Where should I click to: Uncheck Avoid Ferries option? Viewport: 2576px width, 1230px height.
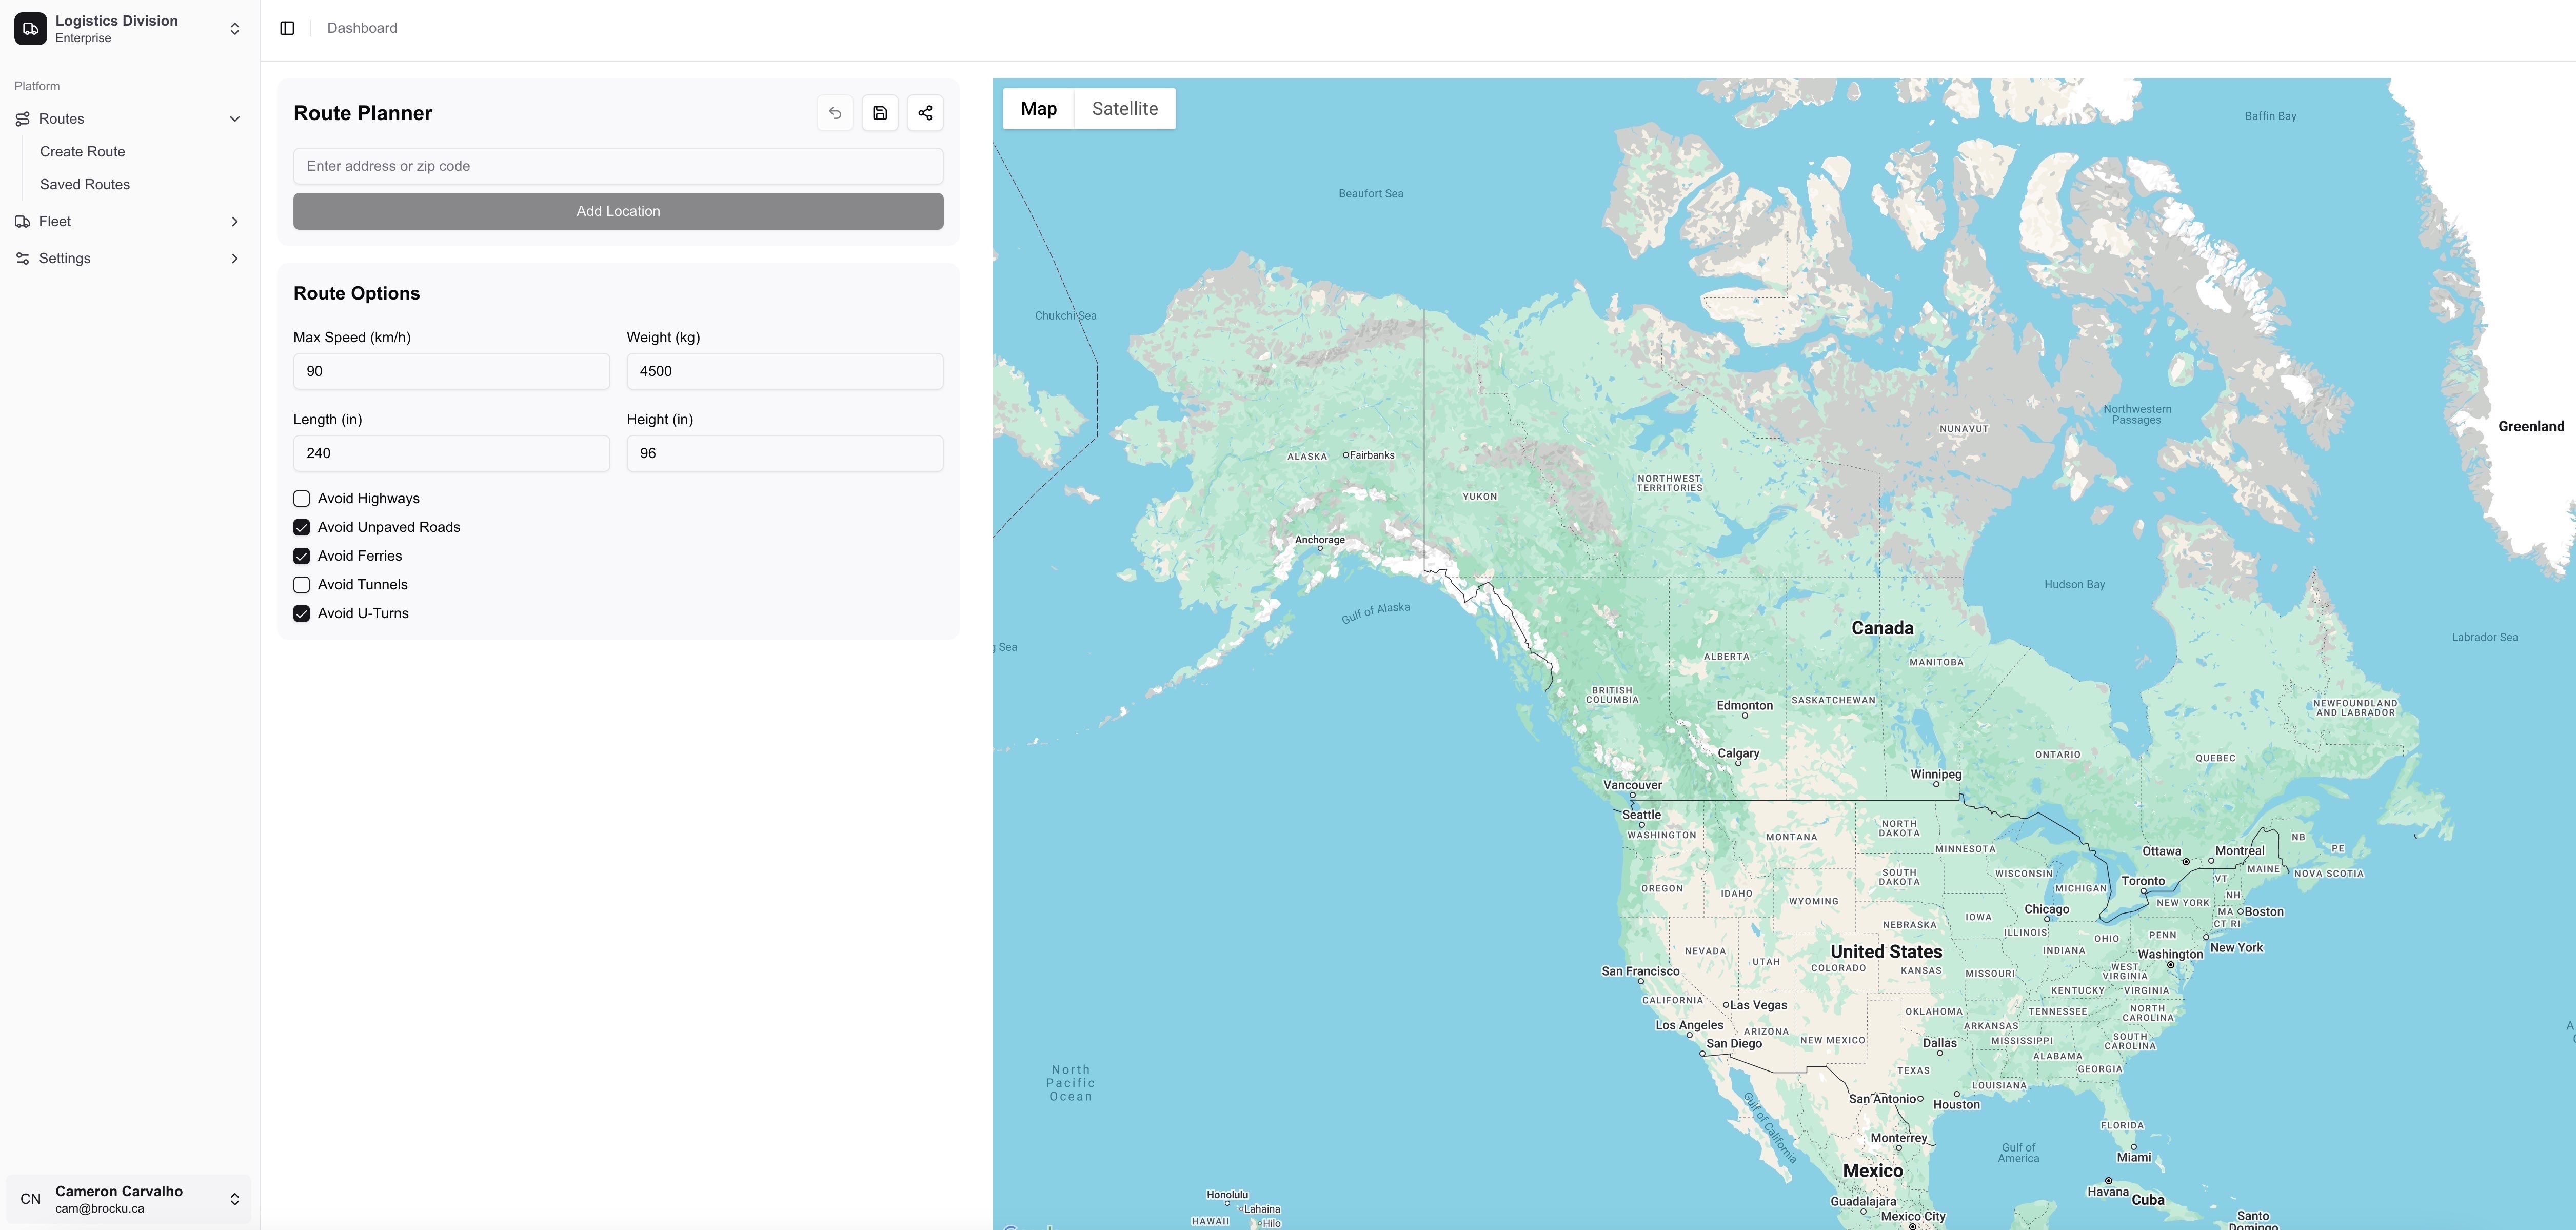coord(301,556)
